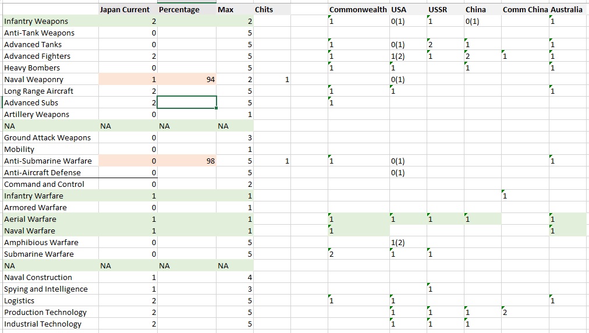Select the Amphibious Warfare label cell
Viewport: 589px width, 333px height.
[x=41, y=243]
